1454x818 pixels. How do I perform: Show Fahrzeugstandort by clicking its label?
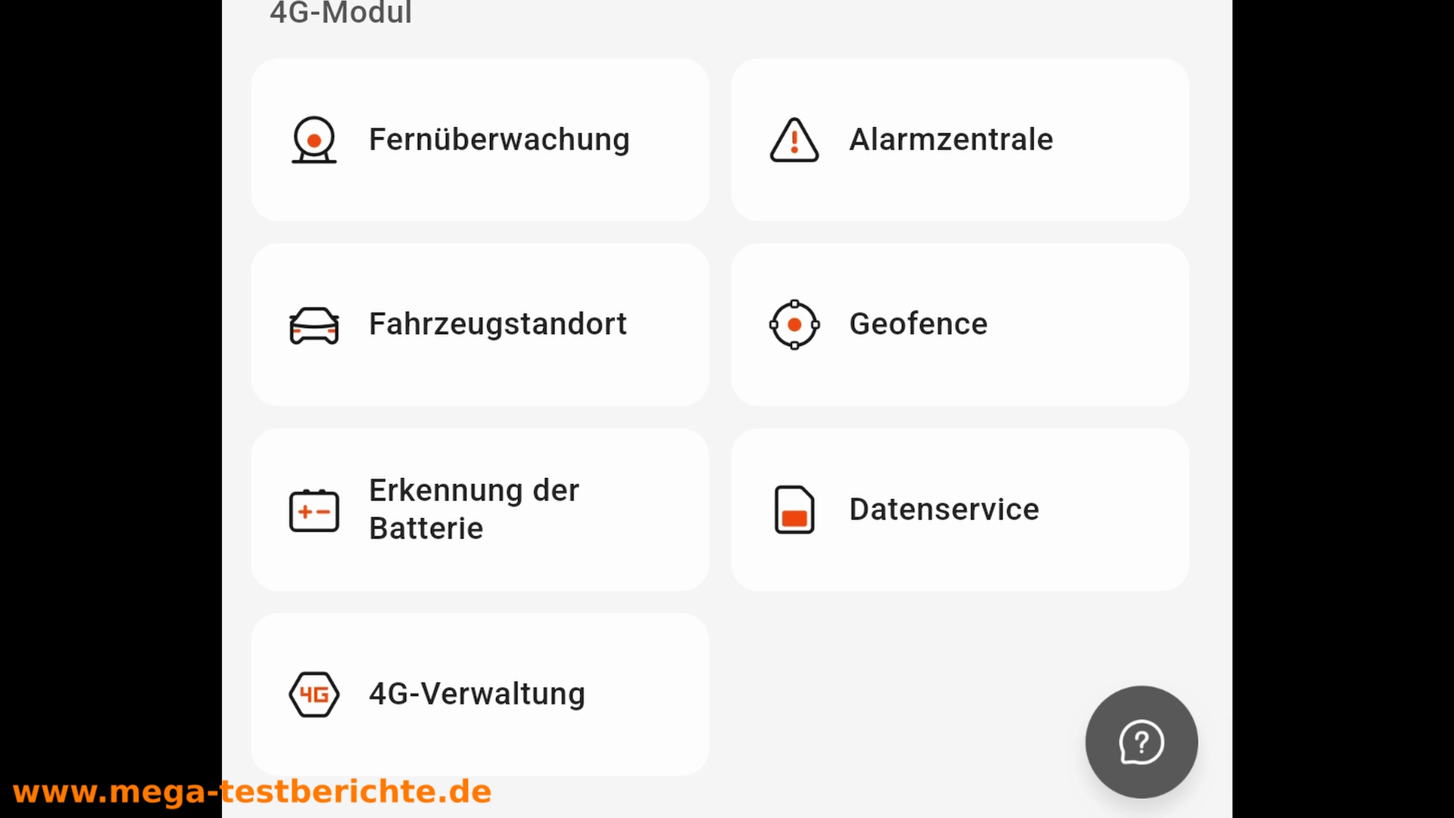(498, 325)
